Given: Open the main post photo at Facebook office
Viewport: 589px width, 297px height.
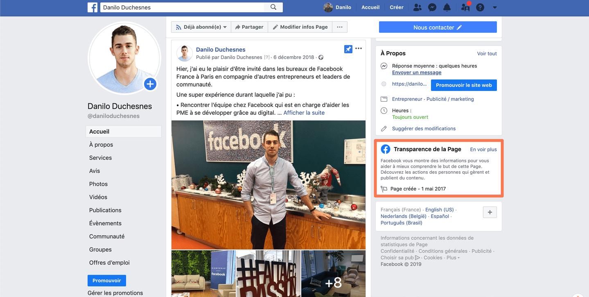Looking at the screenshot, I should click(x=269, y=185).
